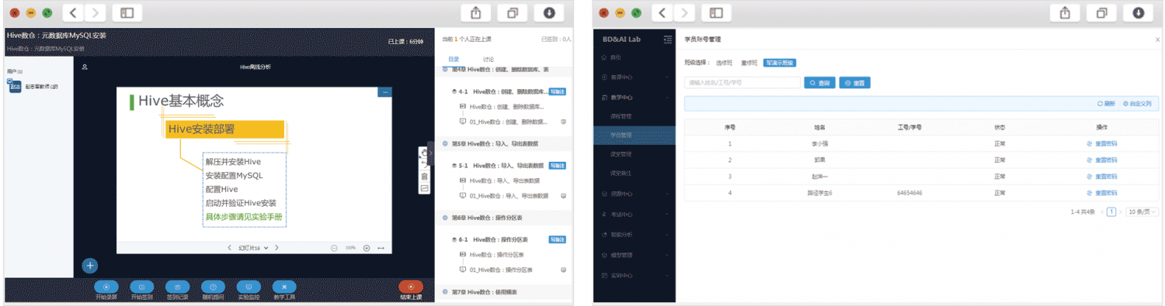The width and height of the screenshot is (1165, 306).
Task: Click the 请输入姓名/工号/学号 search field
Action: [742, 82]
